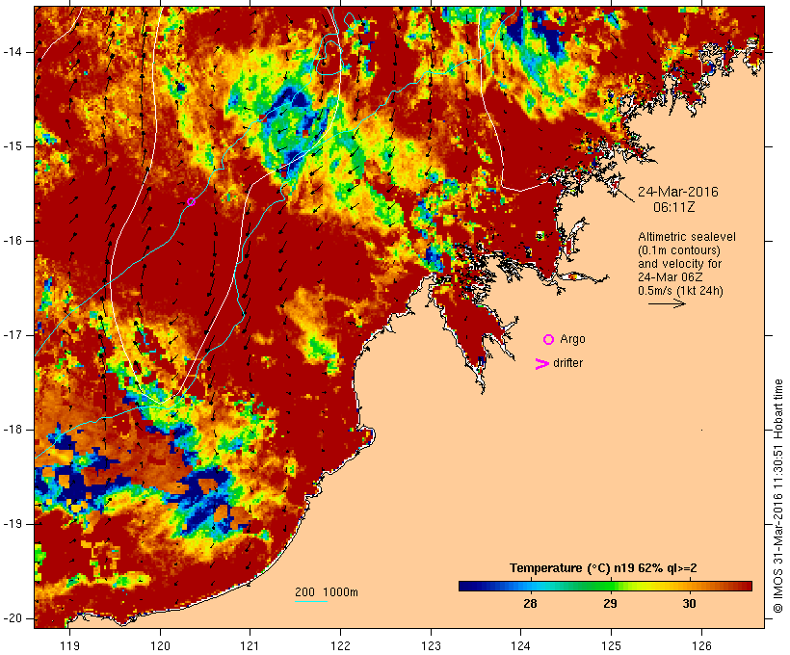Click the 28 label on temperature scale

tap(530, 603)
